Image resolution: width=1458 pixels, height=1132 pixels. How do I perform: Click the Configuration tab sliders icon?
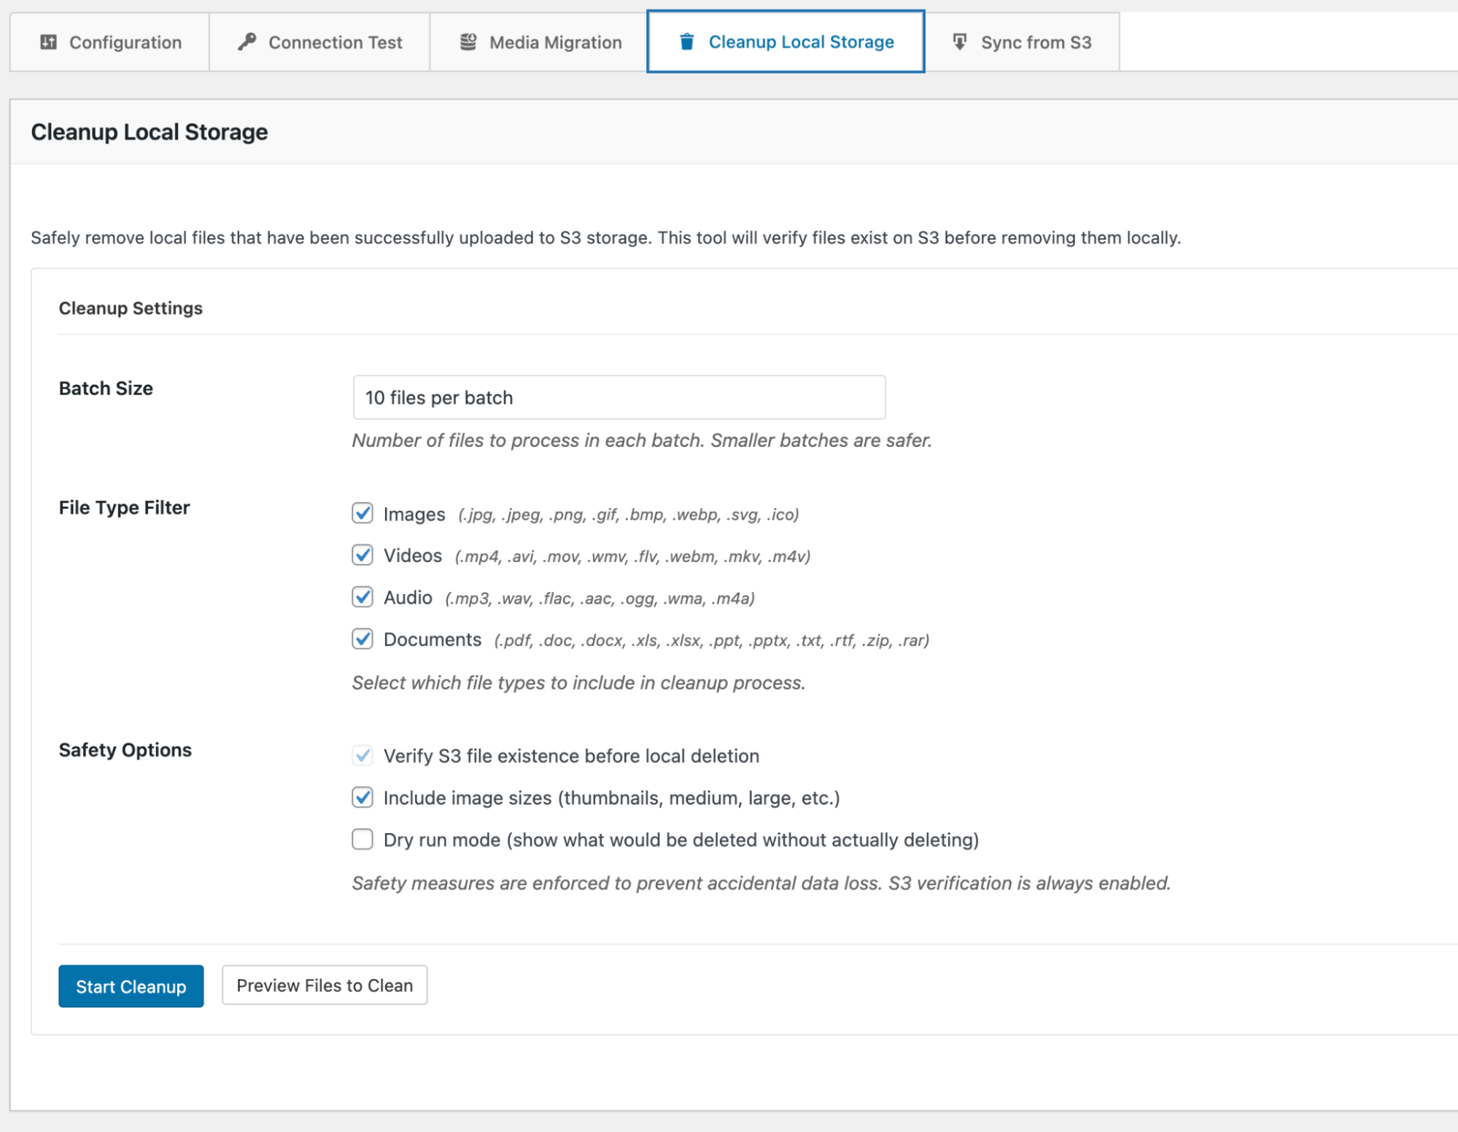(48, 42)
